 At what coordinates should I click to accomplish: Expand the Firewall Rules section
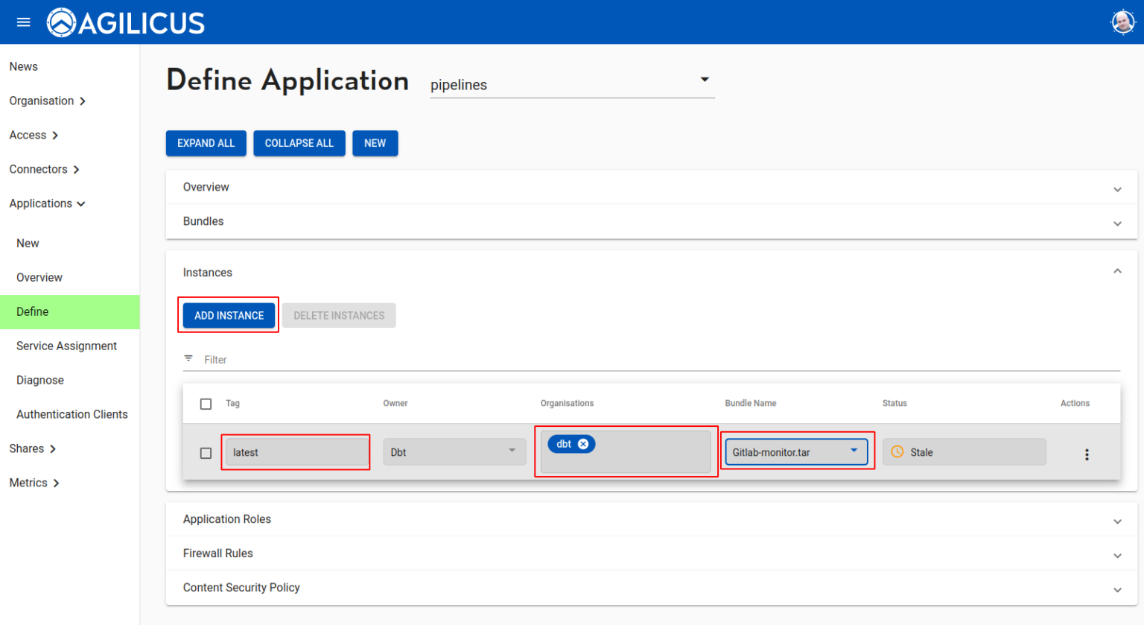point(1117,556)
